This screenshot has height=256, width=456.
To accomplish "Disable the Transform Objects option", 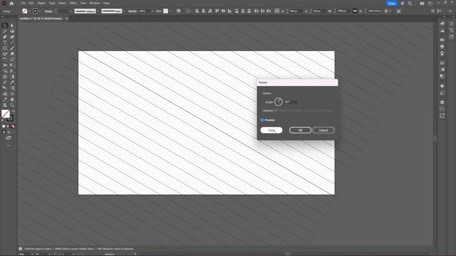I will [276, 110].
